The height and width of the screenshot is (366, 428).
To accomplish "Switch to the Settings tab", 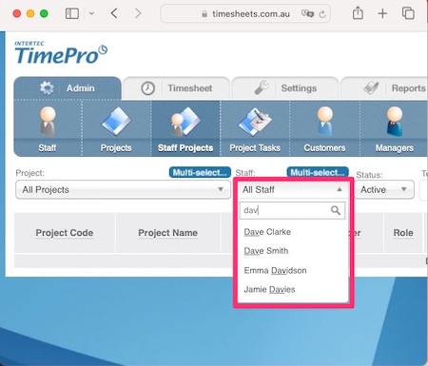I will click(285, 88).
